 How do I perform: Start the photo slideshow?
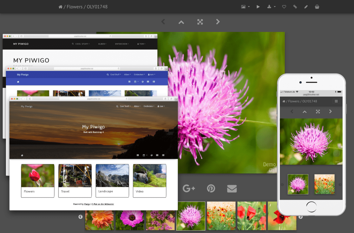[x=258, y=6]
